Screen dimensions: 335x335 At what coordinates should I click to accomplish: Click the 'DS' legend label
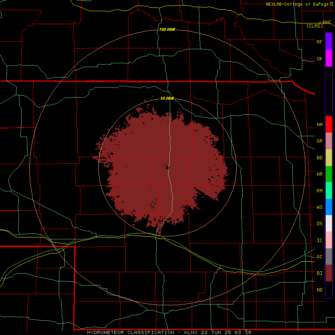(x=319, y=224)
